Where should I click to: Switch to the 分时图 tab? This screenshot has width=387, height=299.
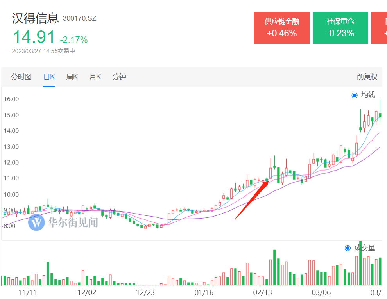click(21, 77)
